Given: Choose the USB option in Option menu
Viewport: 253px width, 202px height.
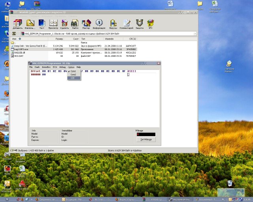Looking at the screenshot, I should (x=74, y=78).
